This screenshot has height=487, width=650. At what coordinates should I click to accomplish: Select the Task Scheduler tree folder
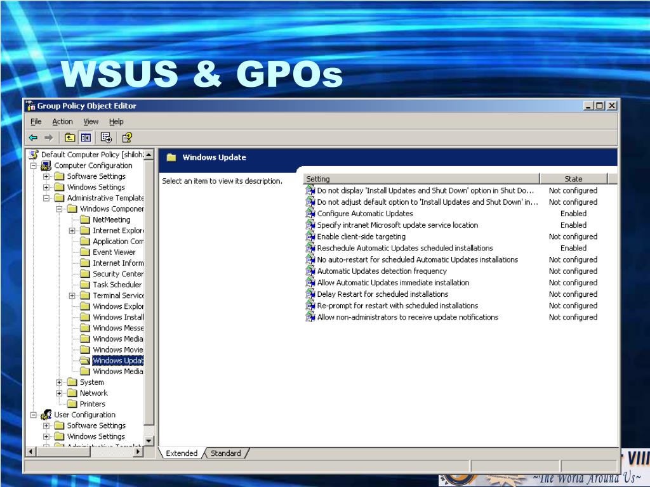[x=117, y=285]
